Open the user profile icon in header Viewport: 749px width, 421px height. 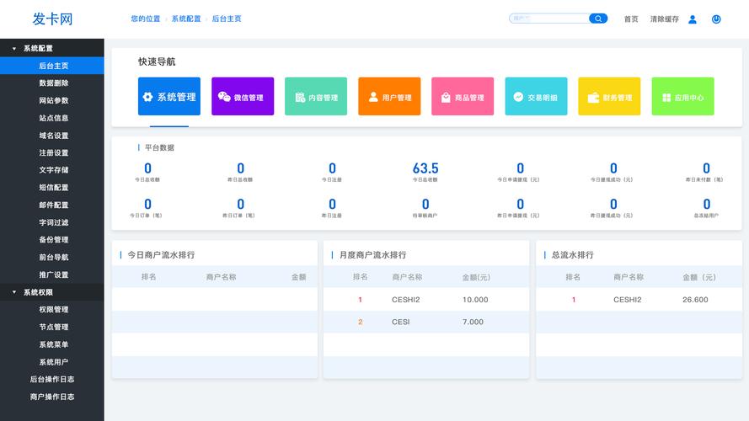pyautogui.click(x=693, y=19)
